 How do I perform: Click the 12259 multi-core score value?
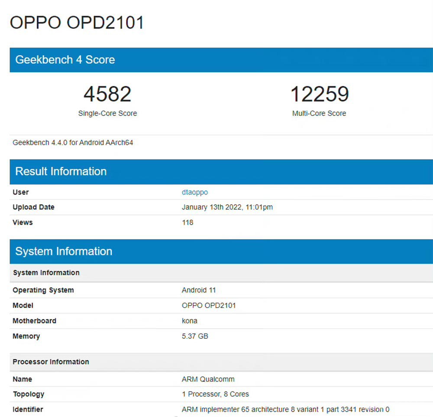tap(319, 94)
